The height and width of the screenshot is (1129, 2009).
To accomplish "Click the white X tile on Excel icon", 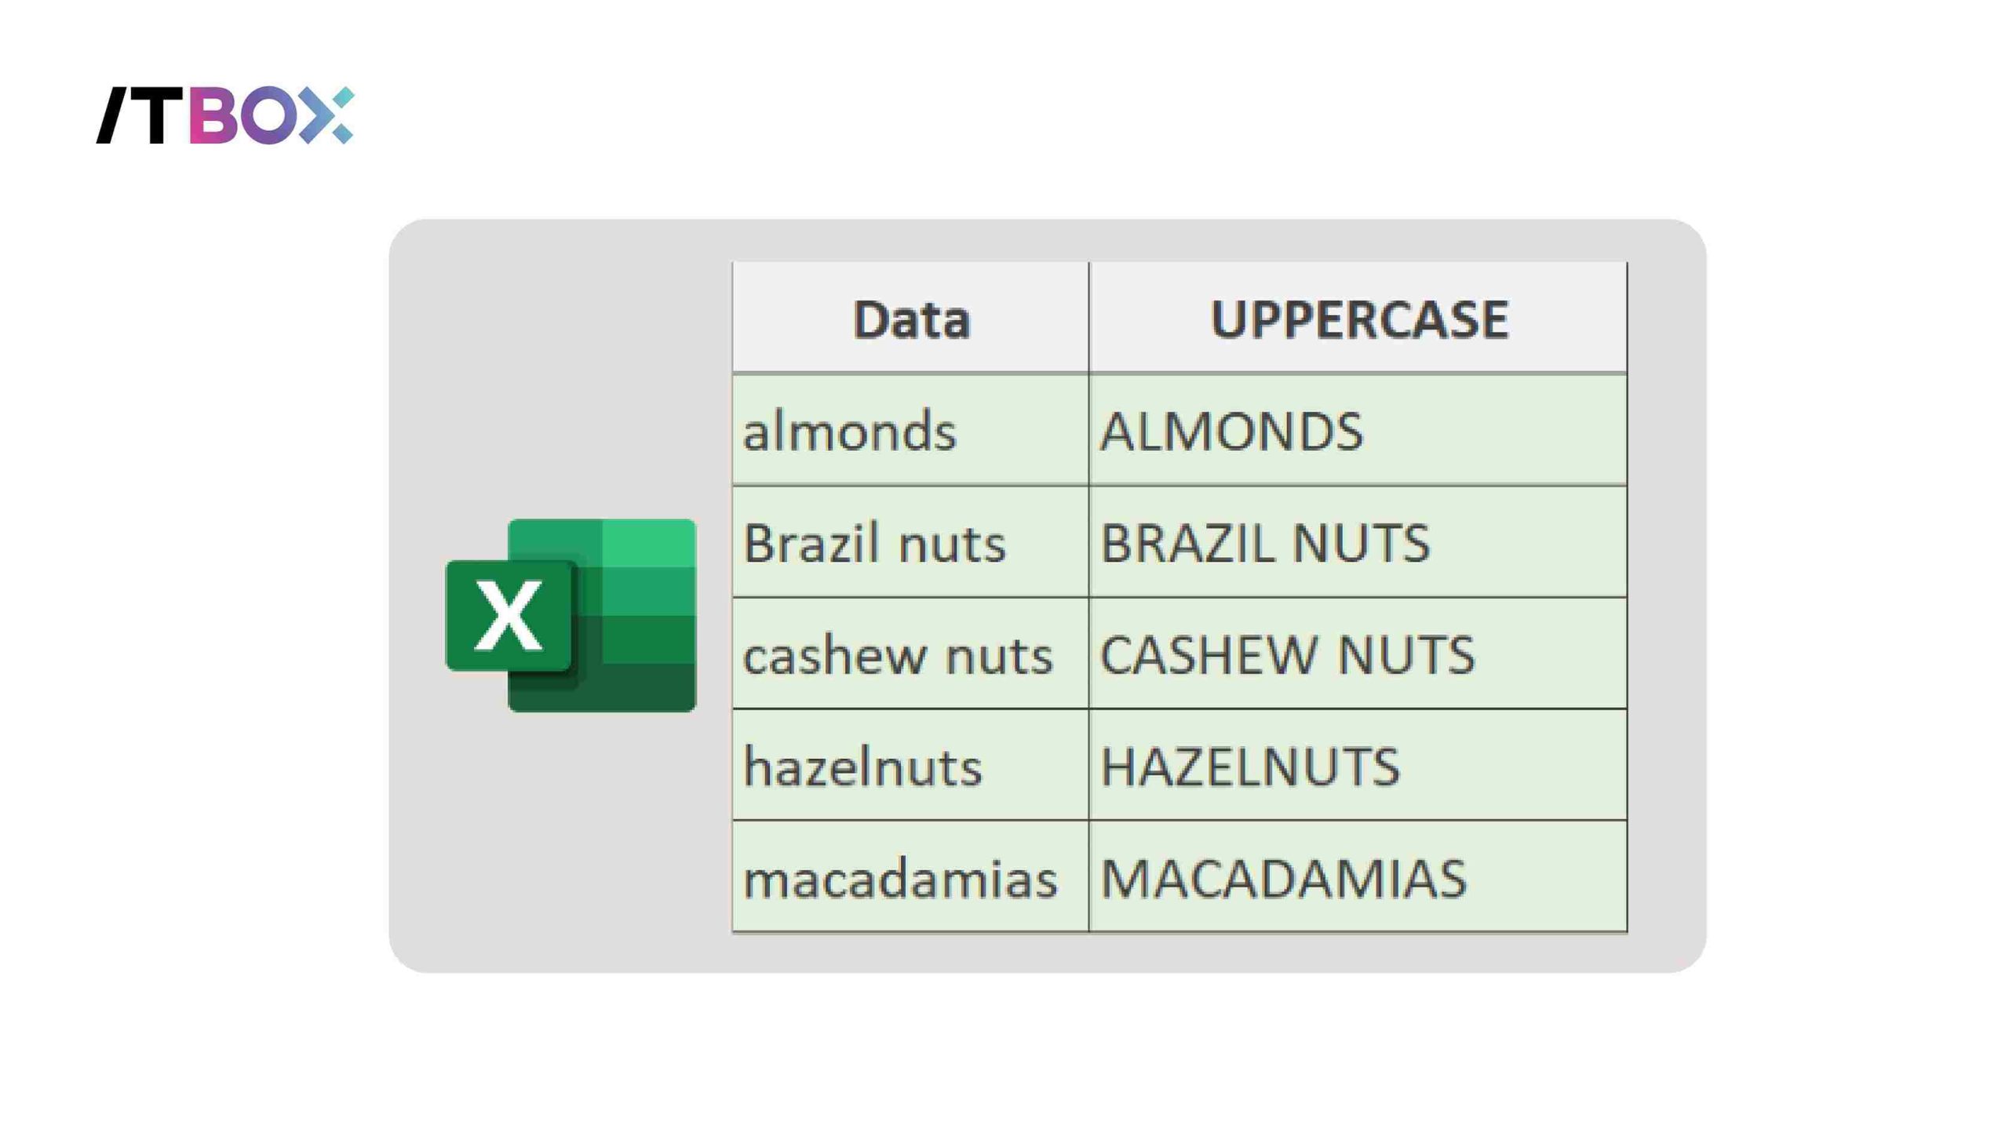I will click(x=509, y=616).
